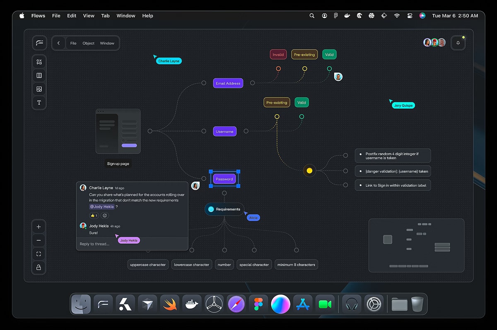Click the Reply to thread input field
The width and height of the screenshot is (497, 330).
pos(94,244)
